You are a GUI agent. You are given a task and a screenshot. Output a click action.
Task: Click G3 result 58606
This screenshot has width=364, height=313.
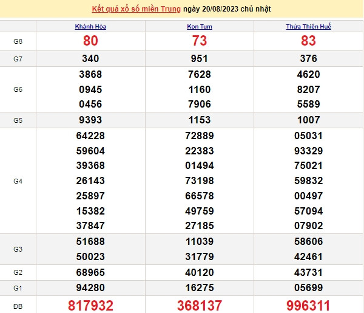(308, 241)
